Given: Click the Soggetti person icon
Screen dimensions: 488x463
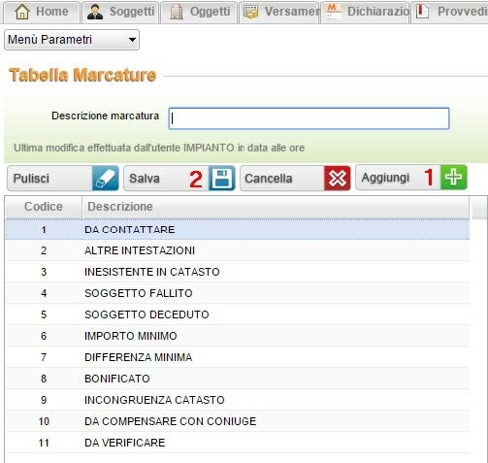Looking at the screenshot, I should (x=95, y=12).
